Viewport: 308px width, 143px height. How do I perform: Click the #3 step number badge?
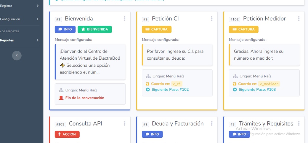pos(232,124)
